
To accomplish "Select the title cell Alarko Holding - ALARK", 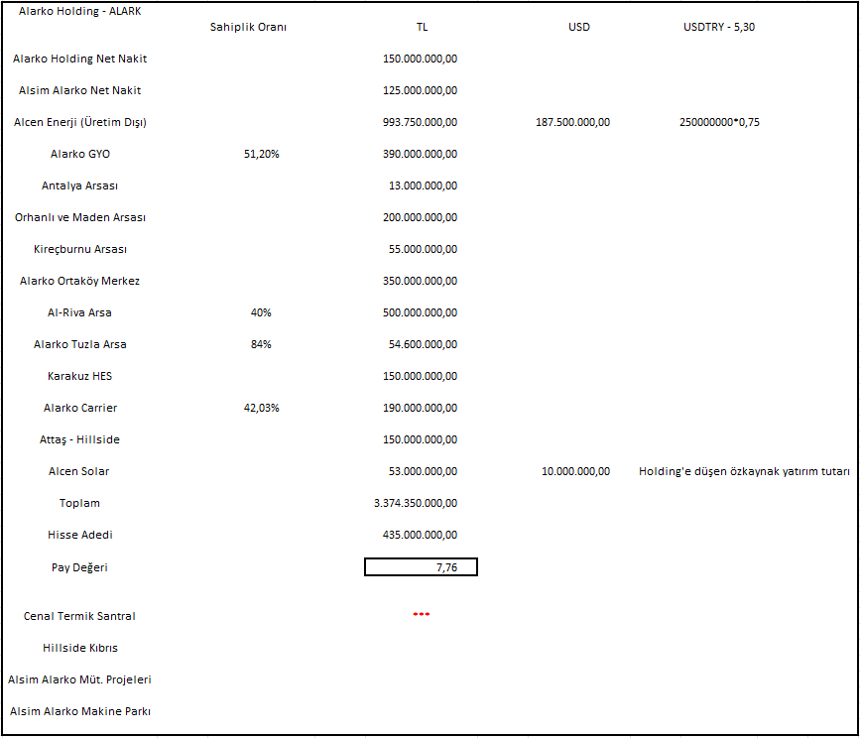I will (80, 11).
